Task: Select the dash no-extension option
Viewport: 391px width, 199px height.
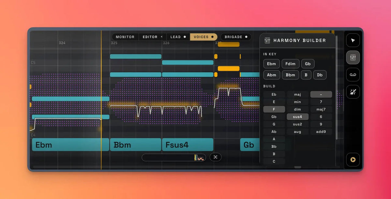Action: (x=321, y=94)
